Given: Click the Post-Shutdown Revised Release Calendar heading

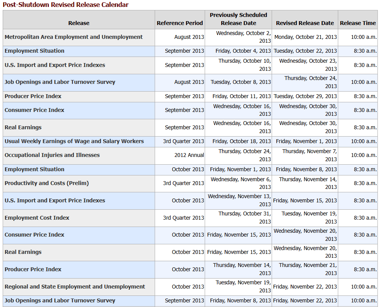Looking at the screenshot, I should click(x=65, y=5).
